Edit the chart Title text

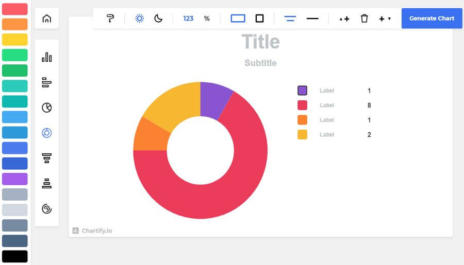point(260,41)
